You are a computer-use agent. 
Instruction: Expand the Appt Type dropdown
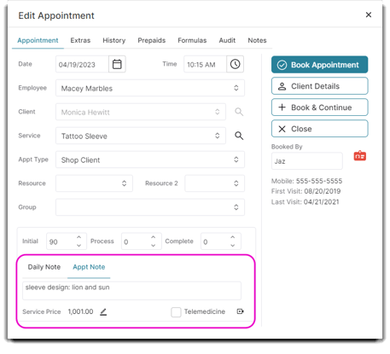point(150,160)
